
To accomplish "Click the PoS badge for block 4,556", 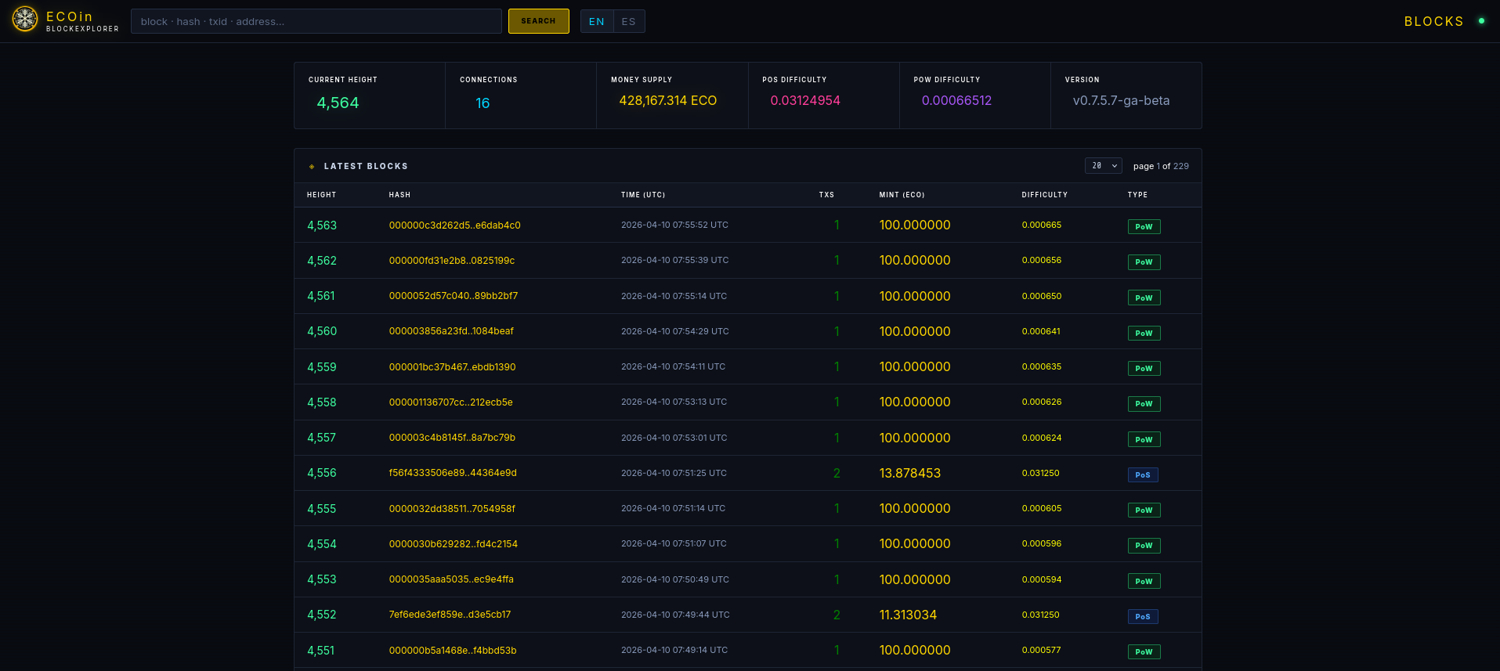I will click(1143, 475).
